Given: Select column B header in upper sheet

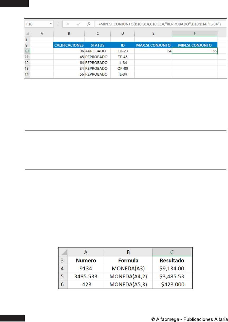Looking at the screenshot, I should pyautogui.click(x=69, y=33).
